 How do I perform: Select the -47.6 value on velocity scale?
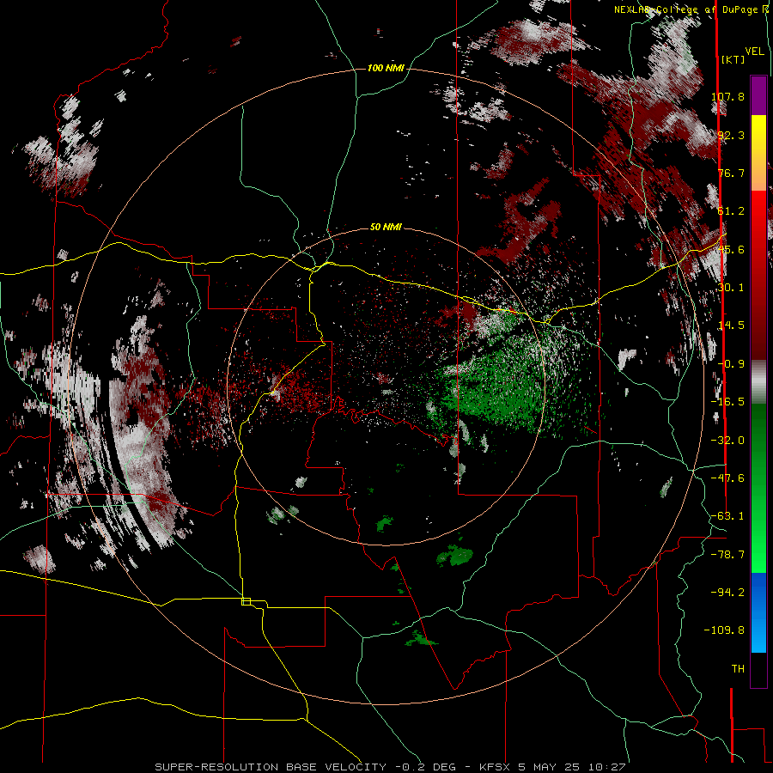coord(727,478)
